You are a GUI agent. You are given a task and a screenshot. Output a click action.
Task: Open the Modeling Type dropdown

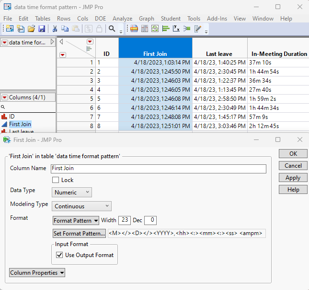pos(81,206)
